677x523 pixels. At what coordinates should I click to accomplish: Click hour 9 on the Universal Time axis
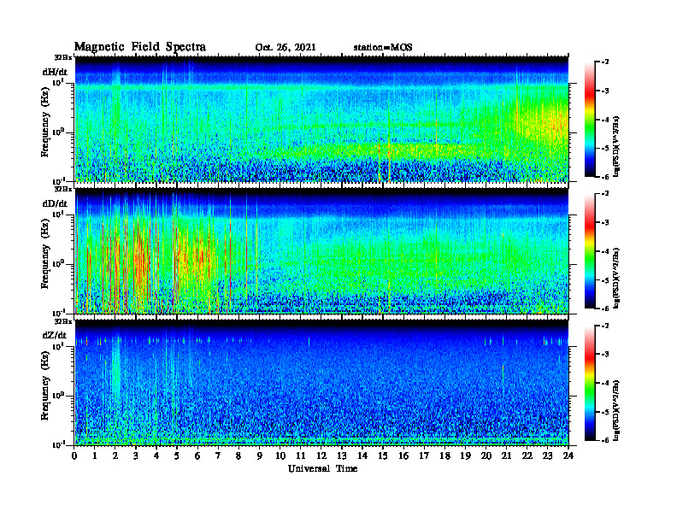260,456
